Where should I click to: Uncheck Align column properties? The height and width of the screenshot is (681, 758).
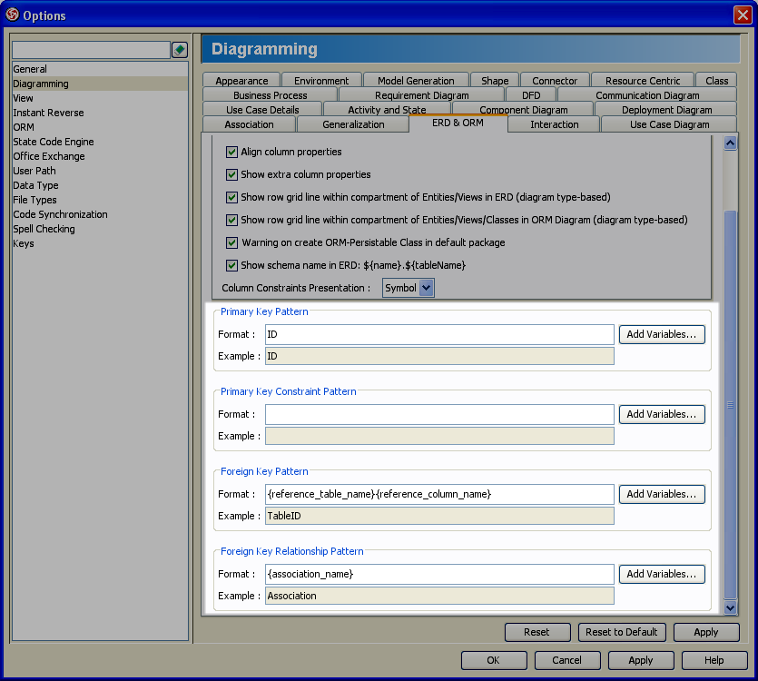tap(231, 153)
